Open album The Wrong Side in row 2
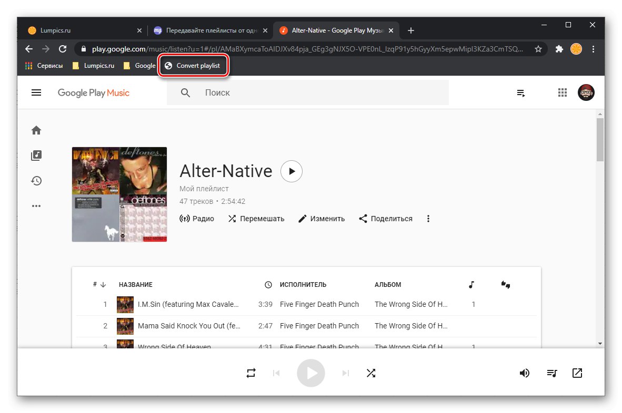622x413 pixels. (x=411, y=326)
